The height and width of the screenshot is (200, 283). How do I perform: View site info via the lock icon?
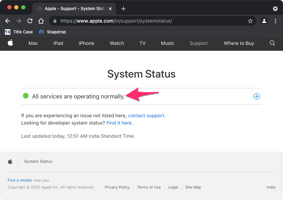[55, 21]
